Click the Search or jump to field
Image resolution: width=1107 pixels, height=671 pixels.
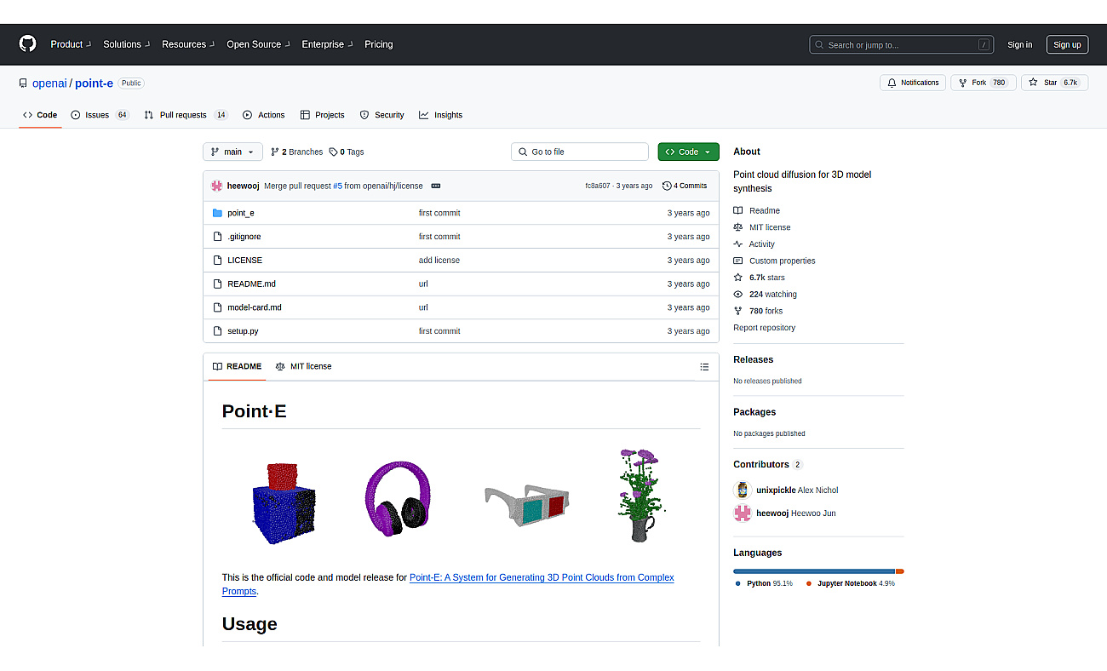902,45
